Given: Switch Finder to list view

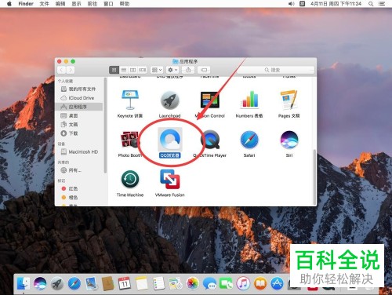Looking at the screenshot, I should click(x=124, y=70).
